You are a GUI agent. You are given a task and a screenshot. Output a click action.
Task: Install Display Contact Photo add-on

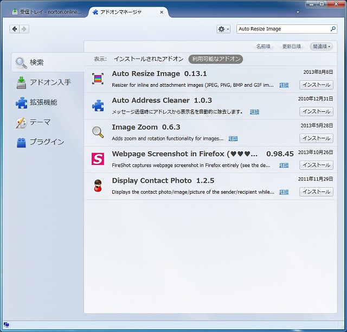point(316,192)
